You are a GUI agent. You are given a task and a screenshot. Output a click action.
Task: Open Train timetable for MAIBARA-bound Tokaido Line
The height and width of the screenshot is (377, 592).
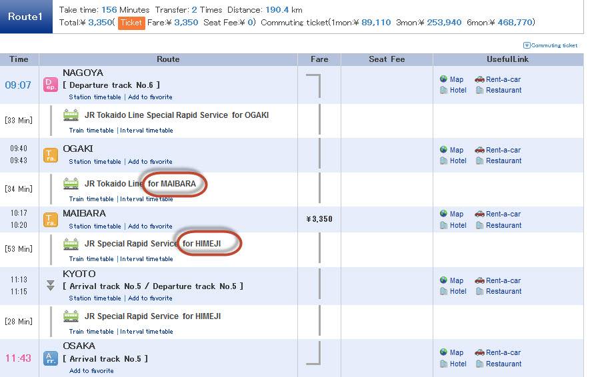pos(91,199)
